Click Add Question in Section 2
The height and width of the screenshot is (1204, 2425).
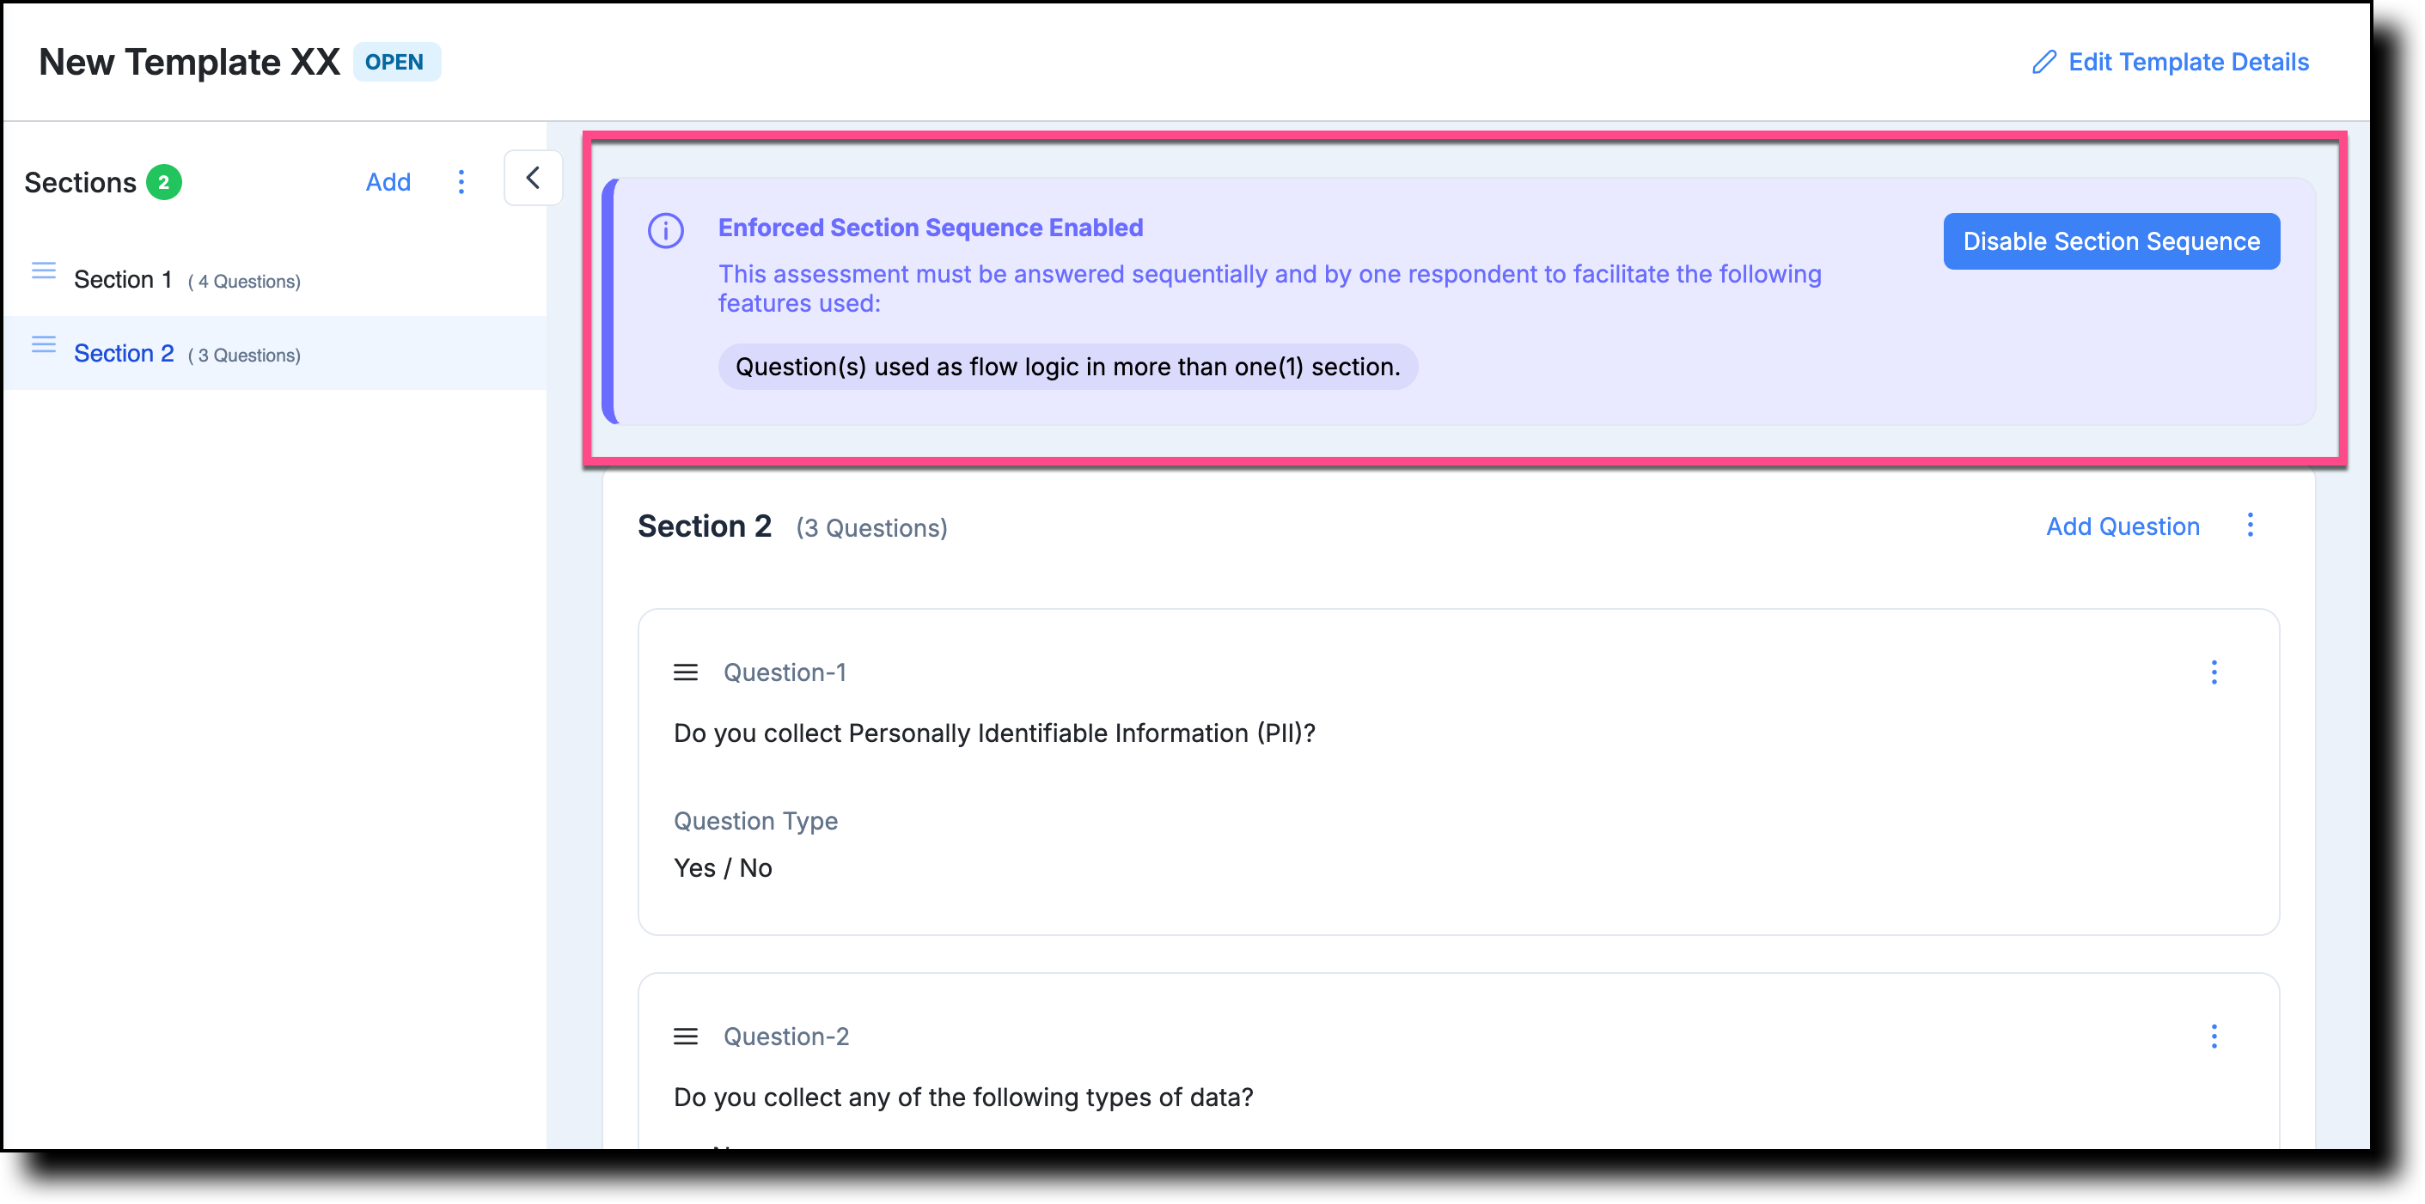pos(2122,526)
